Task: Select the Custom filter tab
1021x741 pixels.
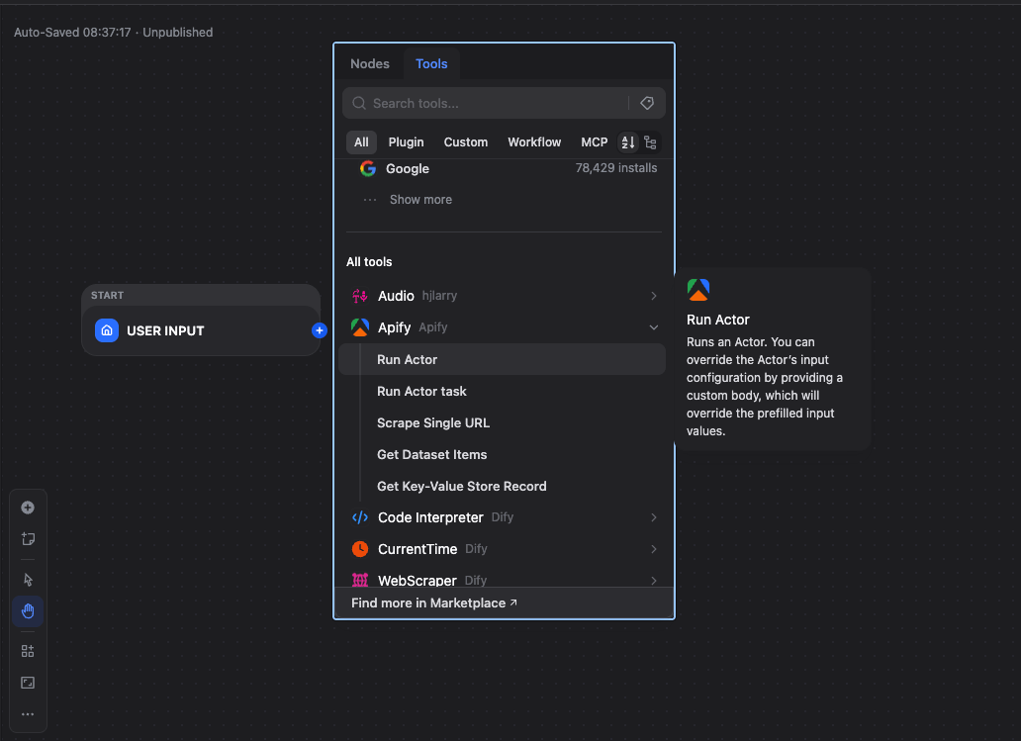Action: click(465, 141)
